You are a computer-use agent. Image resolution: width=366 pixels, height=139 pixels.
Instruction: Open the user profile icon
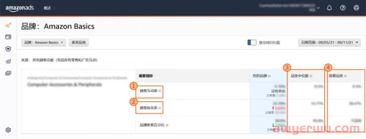[356, 8]
